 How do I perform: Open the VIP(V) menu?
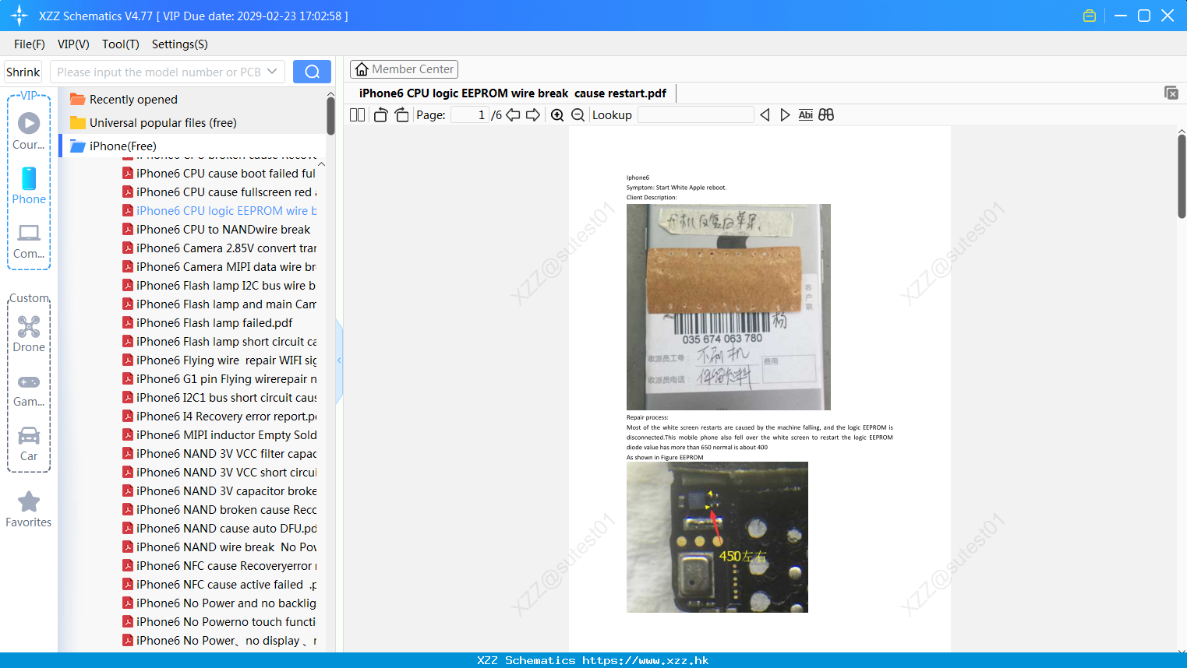click(73, 44)
